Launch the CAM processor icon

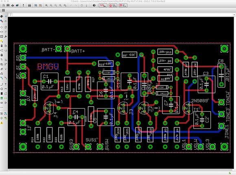17,5
